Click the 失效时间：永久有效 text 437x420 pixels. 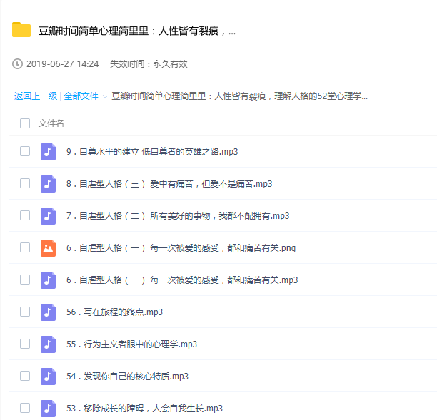[149, 64]
